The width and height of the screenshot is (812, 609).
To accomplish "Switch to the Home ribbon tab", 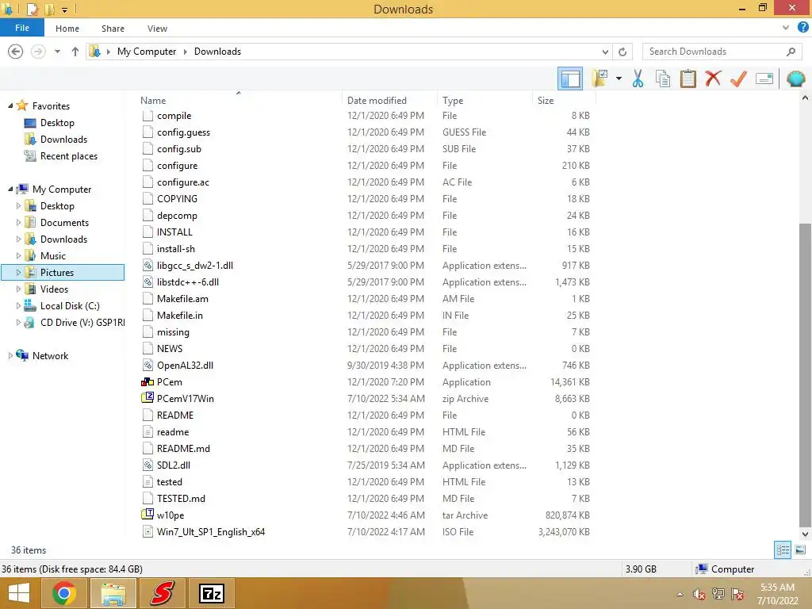I will (67, 29).
